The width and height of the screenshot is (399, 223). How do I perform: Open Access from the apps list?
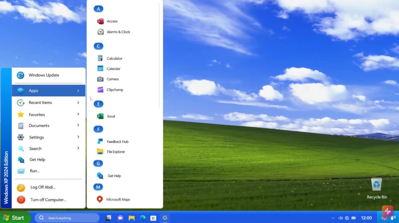point(111,21)
